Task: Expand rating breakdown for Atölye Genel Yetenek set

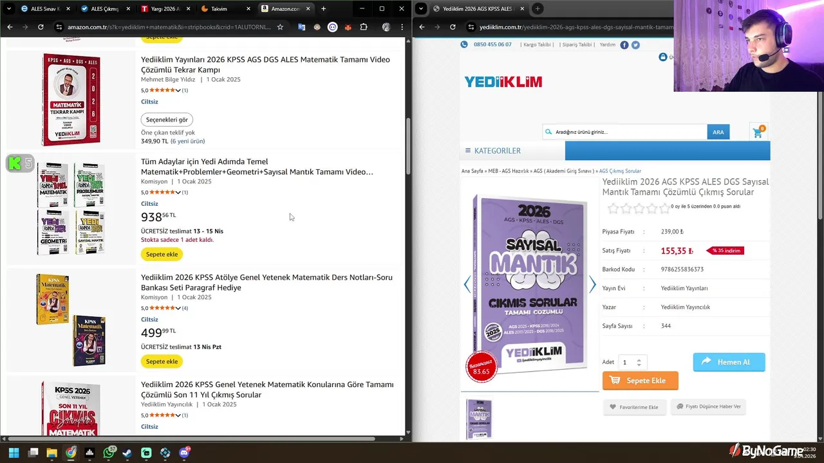Action: 178,308
